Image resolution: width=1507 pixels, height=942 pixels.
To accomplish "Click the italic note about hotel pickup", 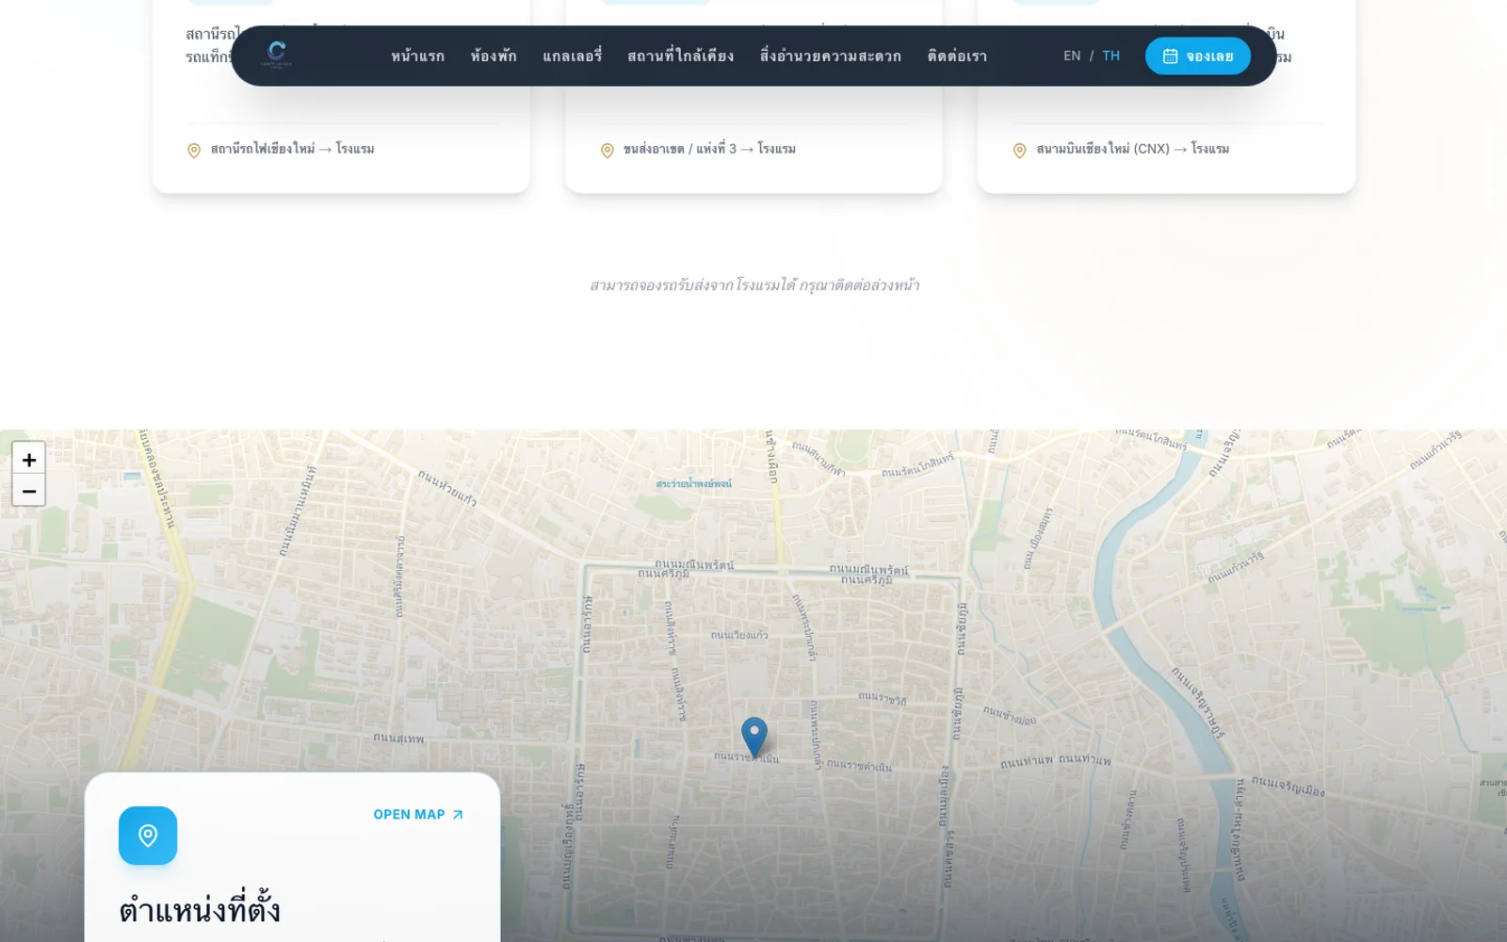I will click(754, 284).
